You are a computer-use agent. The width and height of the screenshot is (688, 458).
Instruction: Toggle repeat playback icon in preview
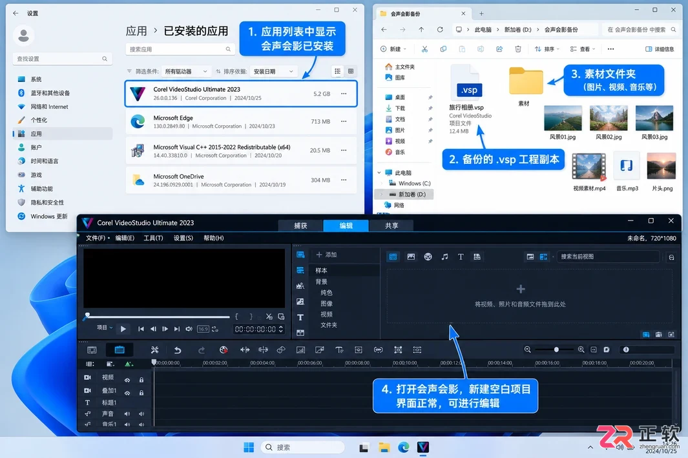click(x=215, y=329)
